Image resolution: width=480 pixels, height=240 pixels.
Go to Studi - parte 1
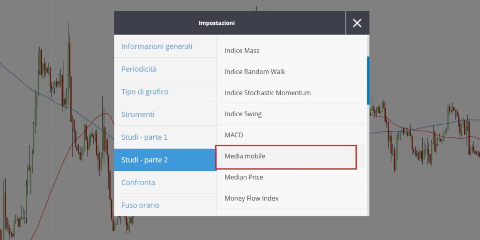tap(165, 137)
